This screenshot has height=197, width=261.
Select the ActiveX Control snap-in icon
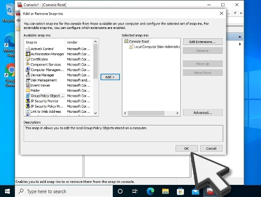point(28,49)
